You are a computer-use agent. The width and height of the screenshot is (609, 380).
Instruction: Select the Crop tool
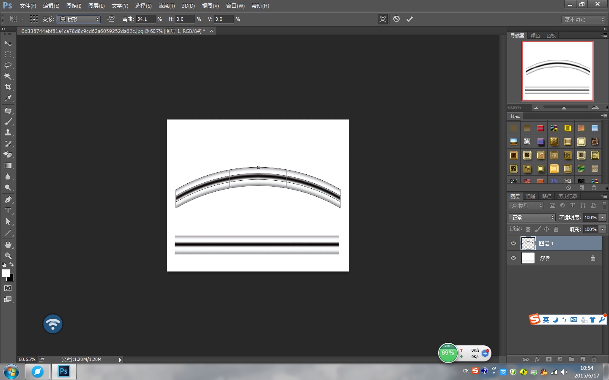[x=8, y=87]
